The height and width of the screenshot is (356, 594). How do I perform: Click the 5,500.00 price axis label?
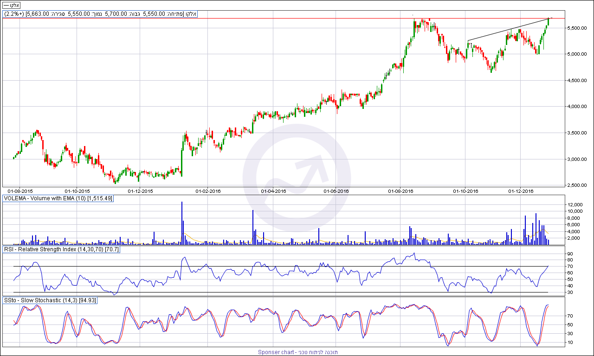pyautogui.click(x=577, y=28)
